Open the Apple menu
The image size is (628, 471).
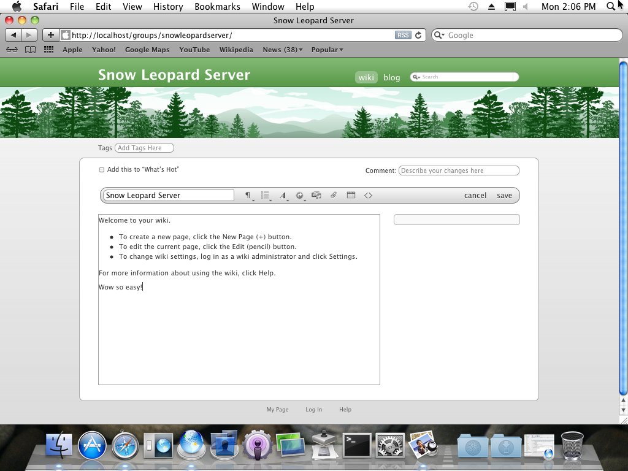[17, 6]
